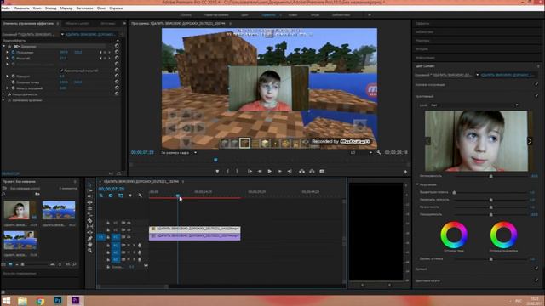
Task: Select the Hand tool
Action: point(90,245)
